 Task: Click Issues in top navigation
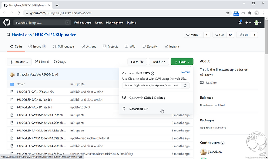coord(99,23)
